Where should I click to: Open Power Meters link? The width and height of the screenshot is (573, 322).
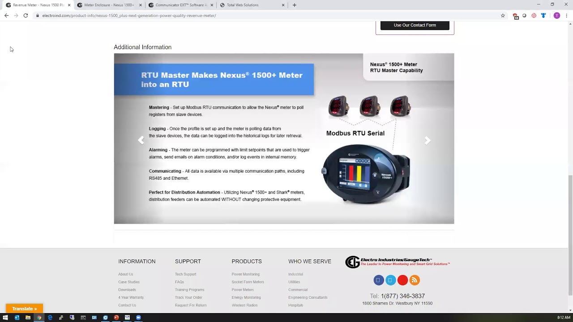point(243,290)
